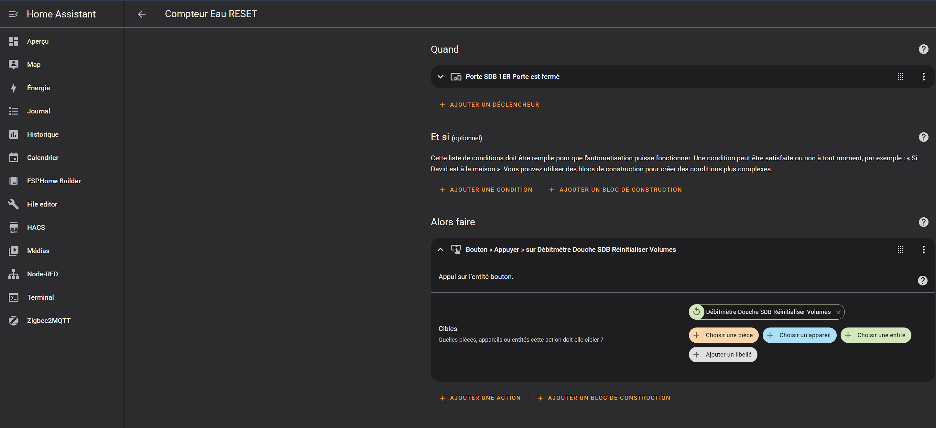The image size is (936, 428).
Task: Choose a device with Choisir un appareil
Action: pyautogui.click(x=800, y=336)
